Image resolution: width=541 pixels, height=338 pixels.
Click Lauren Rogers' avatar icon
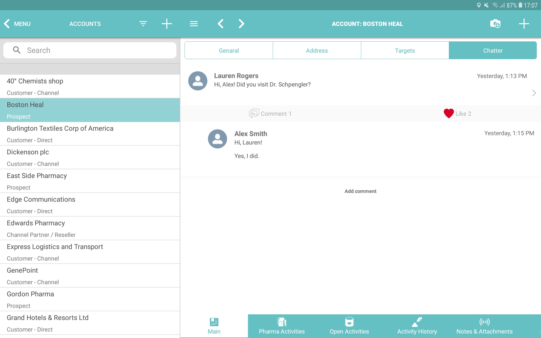pyautogui.click(x=198, y=81)
